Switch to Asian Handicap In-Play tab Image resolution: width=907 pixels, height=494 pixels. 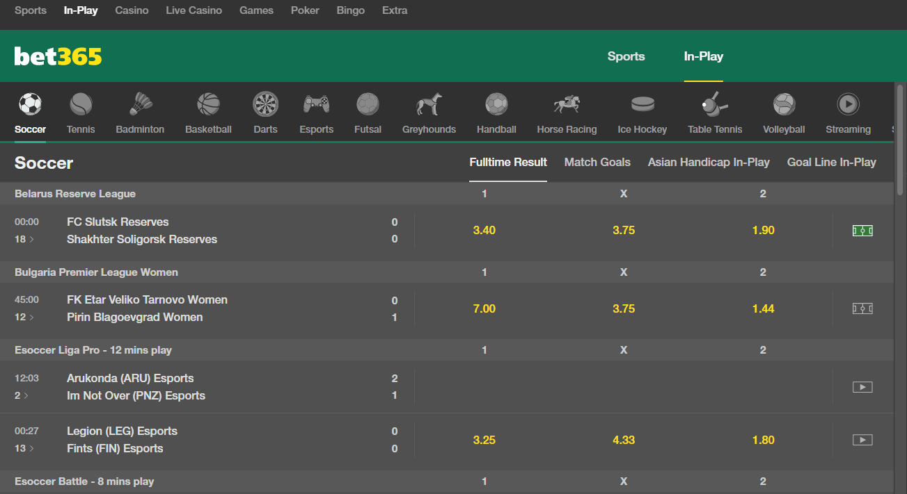click(x=709, y=163)
